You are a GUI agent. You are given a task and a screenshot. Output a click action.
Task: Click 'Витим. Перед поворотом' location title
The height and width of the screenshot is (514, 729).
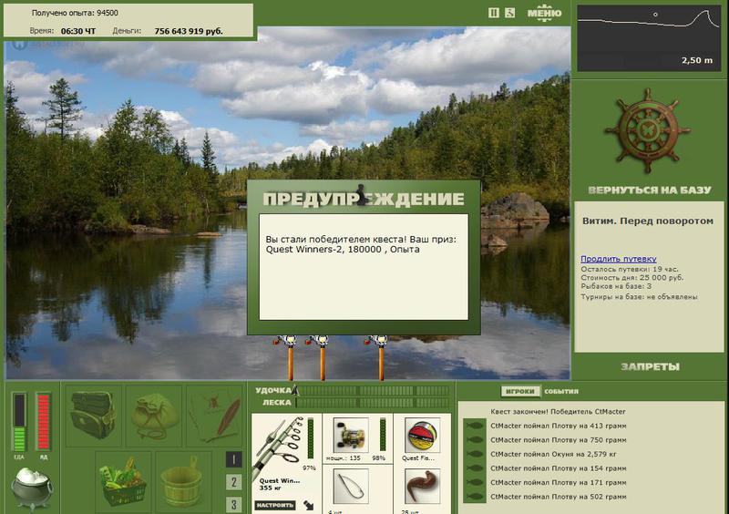point(648,221)
